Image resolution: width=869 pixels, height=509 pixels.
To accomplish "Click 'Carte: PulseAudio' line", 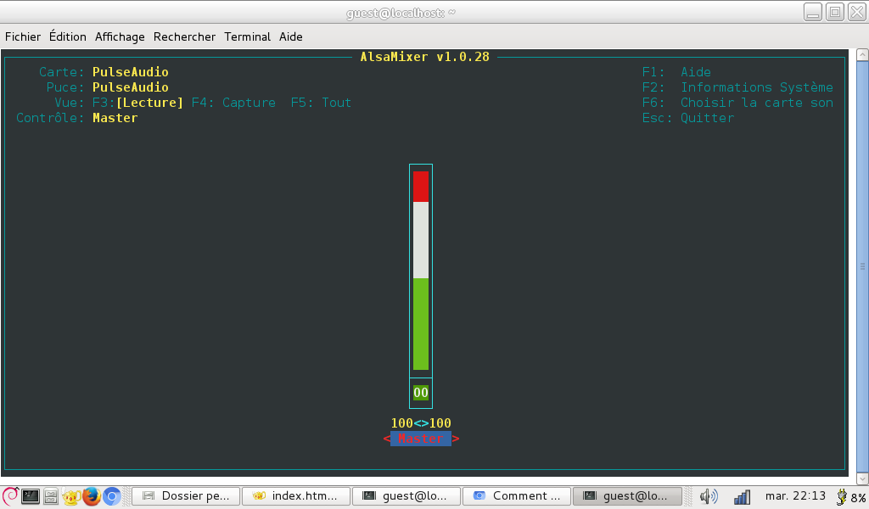I will (x=104, y=72).
